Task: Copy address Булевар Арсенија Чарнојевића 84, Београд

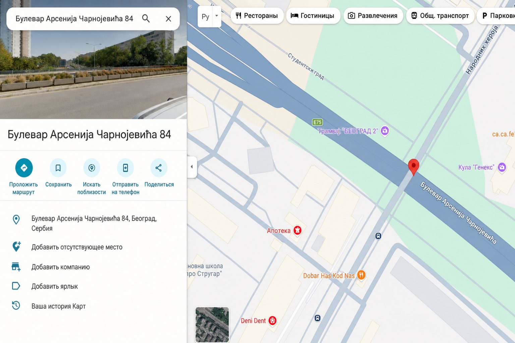Action: pos(94,223)
